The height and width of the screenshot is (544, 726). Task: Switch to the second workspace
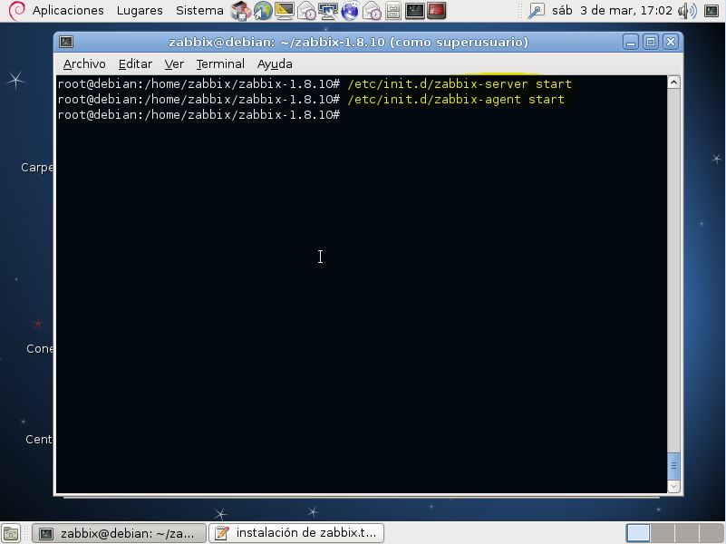coord(663,533)
